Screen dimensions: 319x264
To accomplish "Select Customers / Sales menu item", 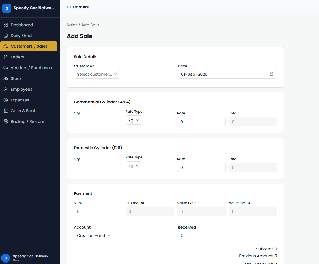I will pos(29,46).
